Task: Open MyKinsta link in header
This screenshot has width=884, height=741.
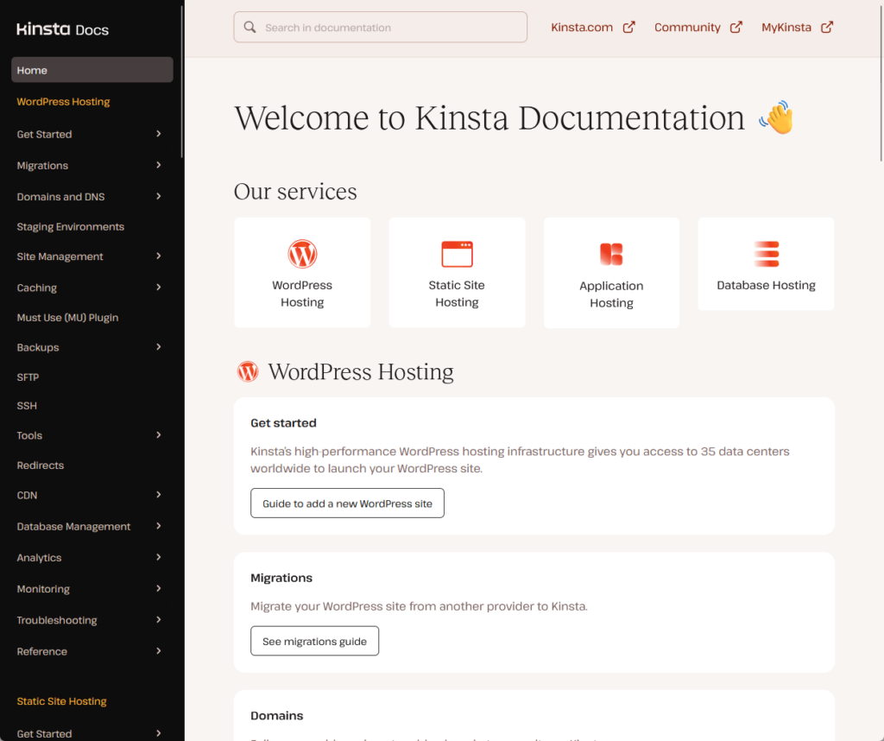Action: [786, 27]
